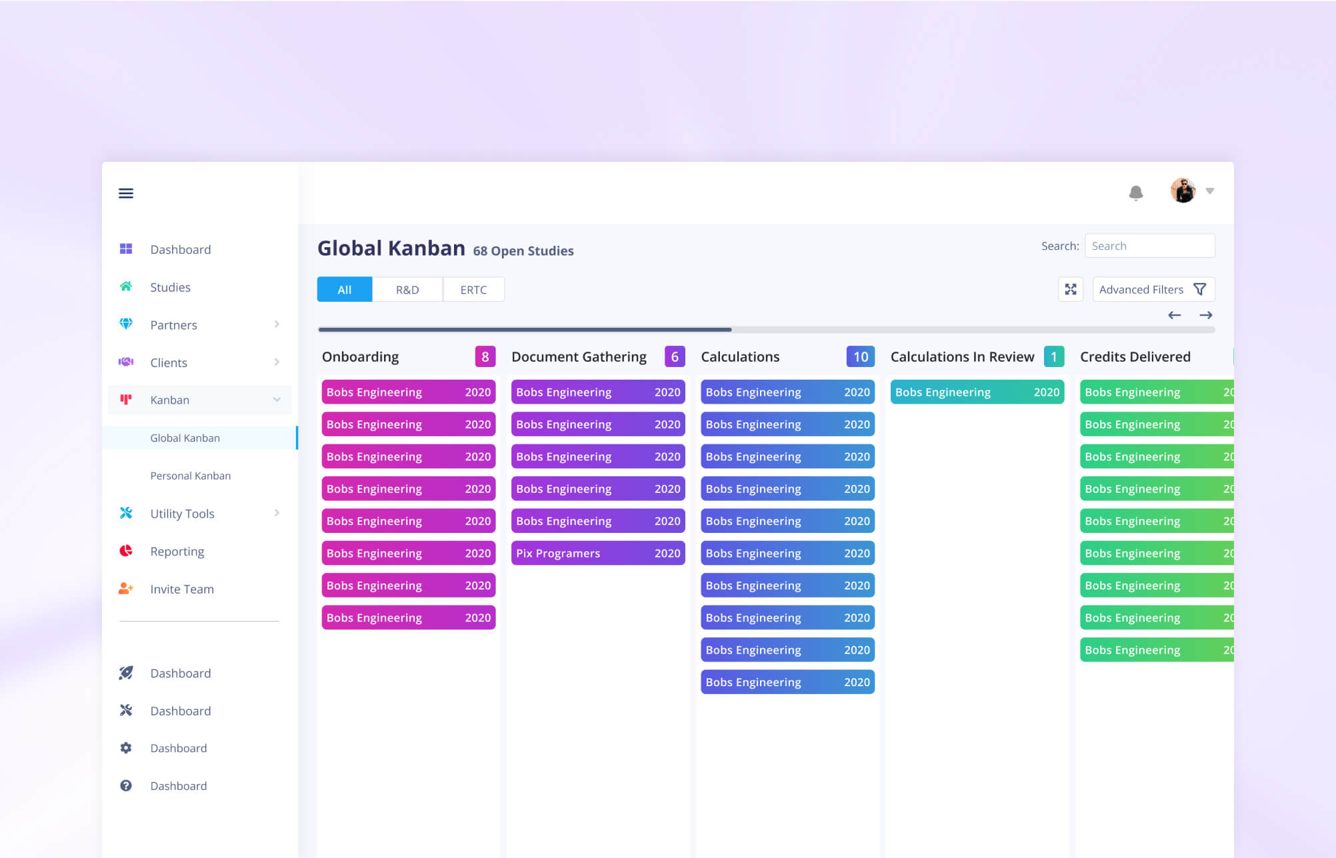Open Personal Kanban in the sidebar
This screenshot has width=1336, height=858.
click(190, 476)
